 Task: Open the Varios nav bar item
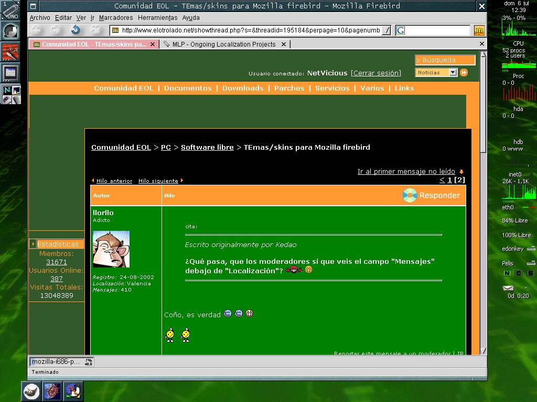click(372, 88)
